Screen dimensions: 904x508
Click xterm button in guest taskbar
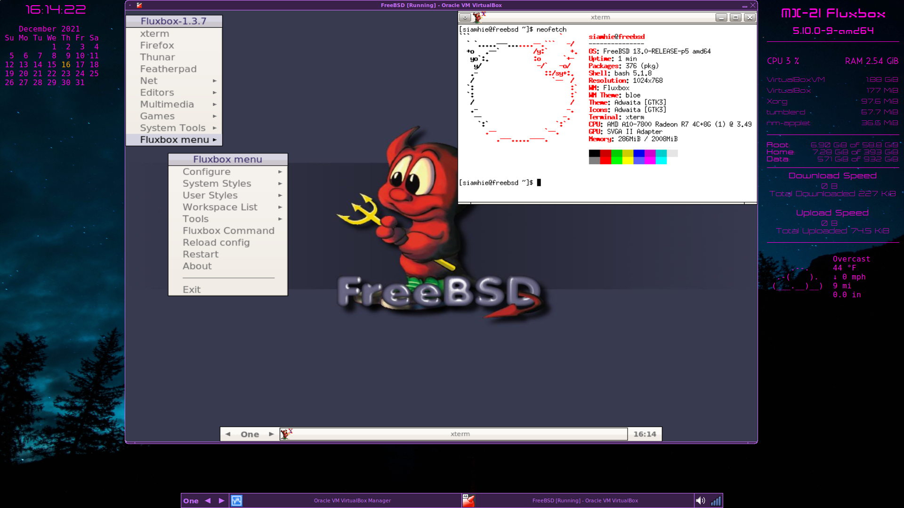click(460, 434)
